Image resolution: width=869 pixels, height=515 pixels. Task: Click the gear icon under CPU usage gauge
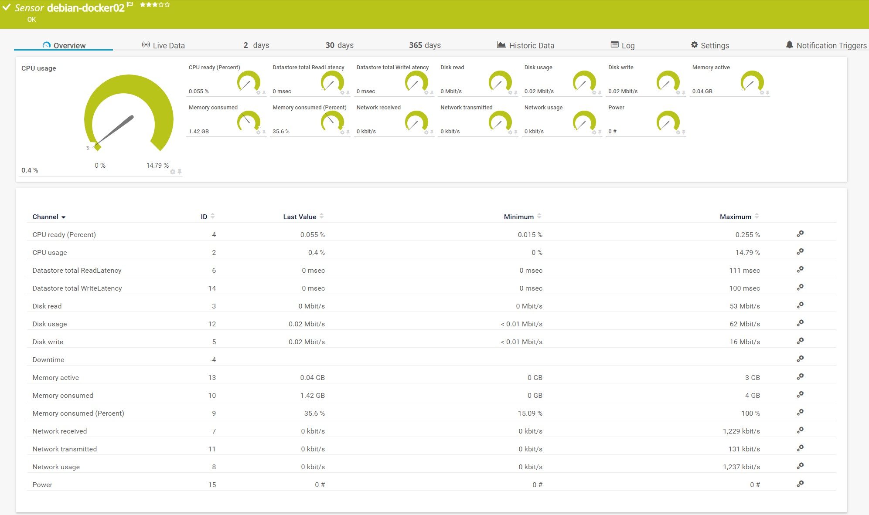[173, 172]
